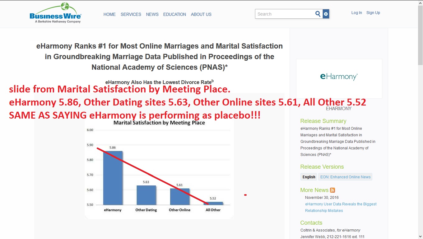Click the Contacts heading

click(311, 223)
